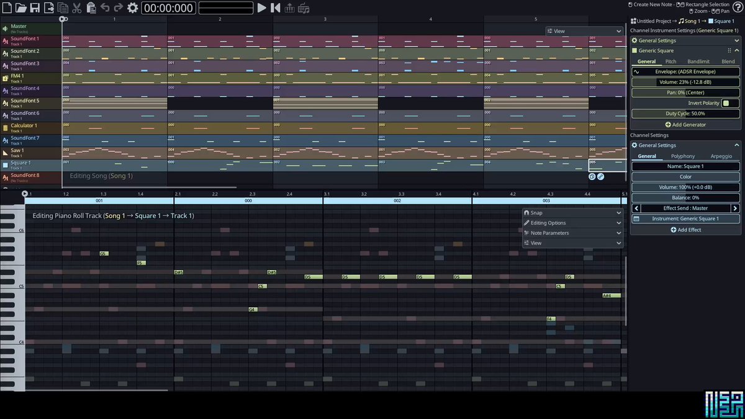
Task: Click the Add Generator button
Action: (x=685, y=125)
